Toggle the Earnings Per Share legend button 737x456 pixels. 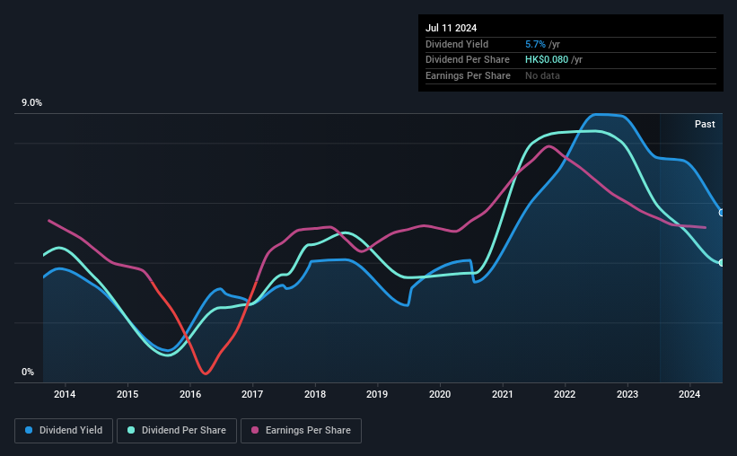pos(301,431)
